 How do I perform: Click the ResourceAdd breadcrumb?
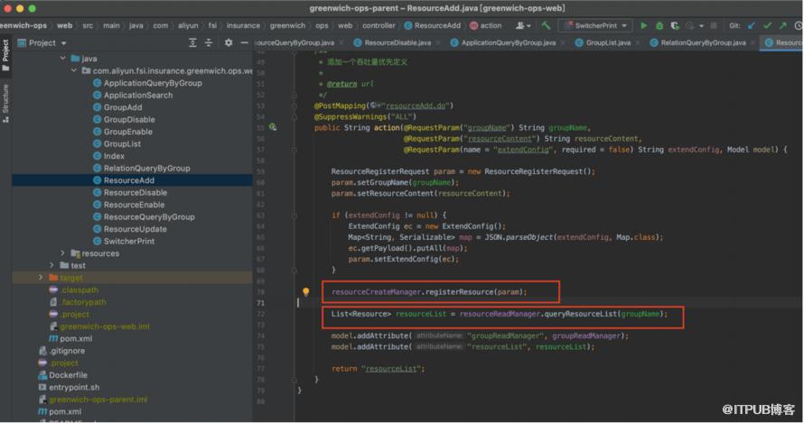(x=432, y=25)
